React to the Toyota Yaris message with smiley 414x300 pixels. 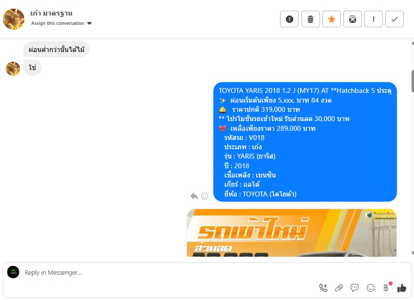pos(205,196)
